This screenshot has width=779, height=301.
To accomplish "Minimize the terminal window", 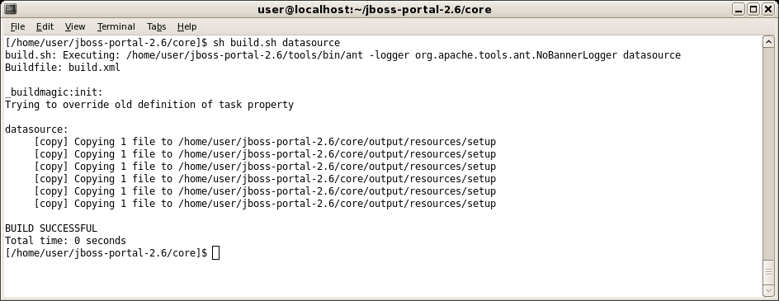I will pyautogui.click(x=739, y=9).
